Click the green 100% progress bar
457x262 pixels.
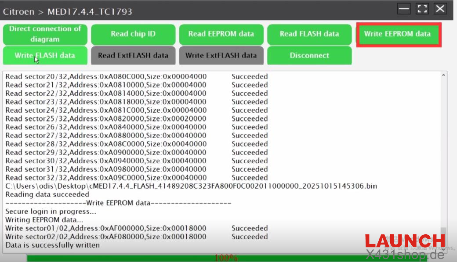(x=226, y=258)
